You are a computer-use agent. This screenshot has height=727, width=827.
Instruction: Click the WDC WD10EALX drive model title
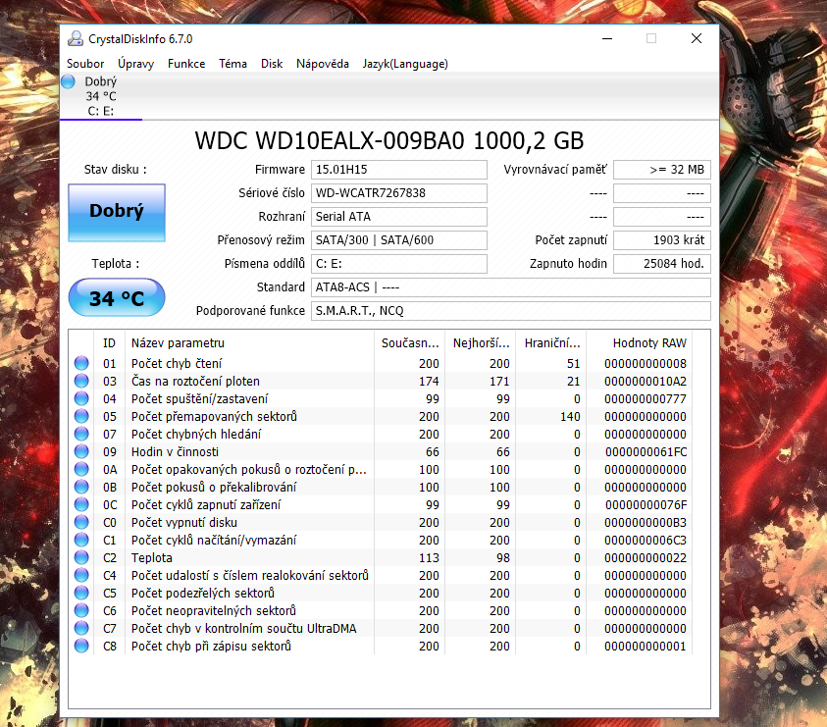click(389, 141)
